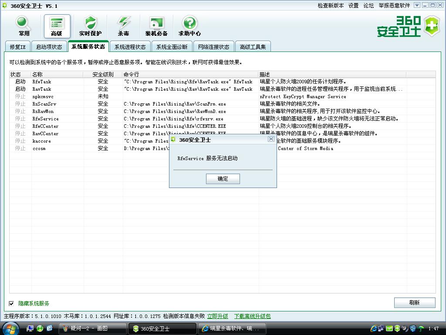Sort by the 命令行 column header
The height and width of the screenshot is (335, 446).
(x=190, y=74)
